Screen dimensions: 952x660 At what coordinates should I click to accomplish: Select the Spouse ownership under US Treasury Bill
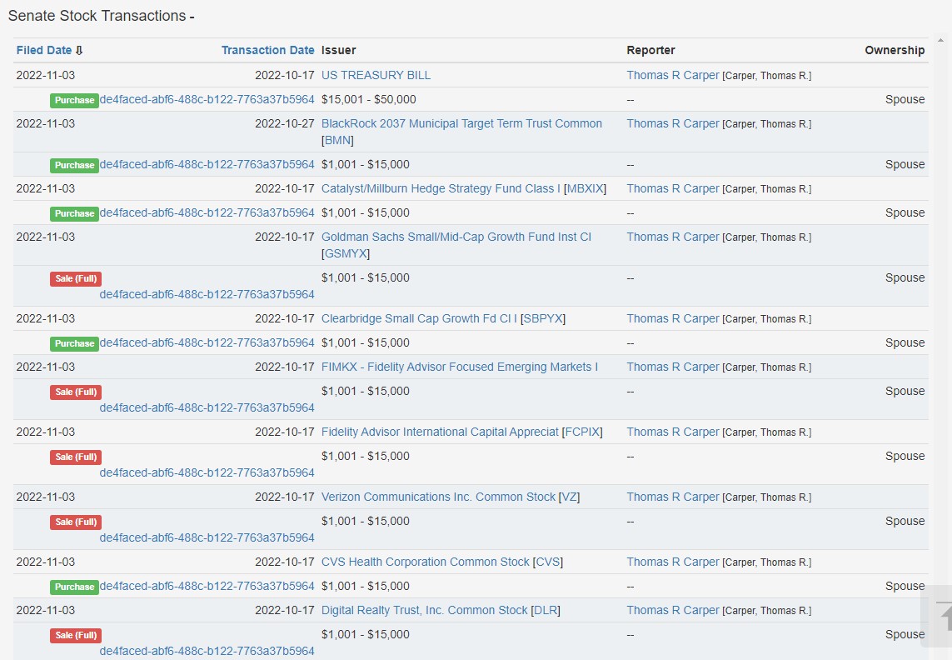pyautogui.click(x=905, y=100)
